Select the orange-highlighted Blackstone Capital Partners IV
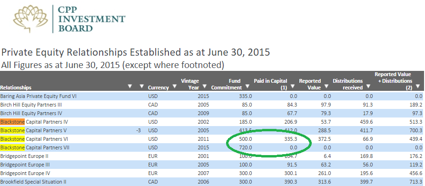 34,122
